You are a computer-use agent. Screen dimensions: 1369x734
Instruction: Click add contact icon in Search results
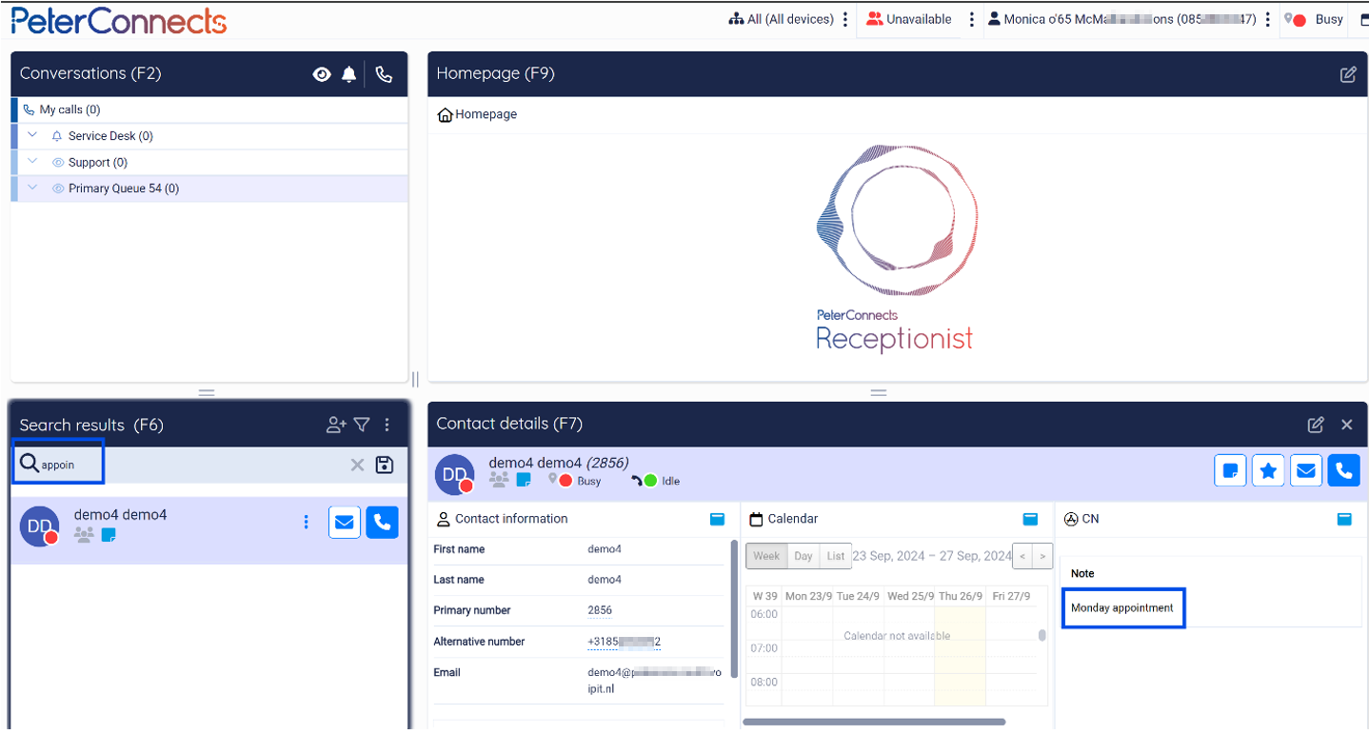click(x=336, y=425)
